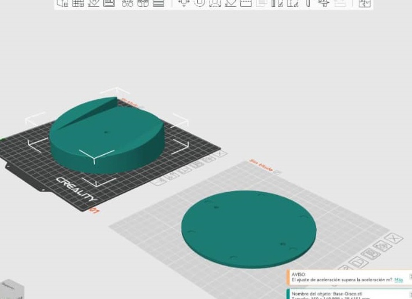Open the Variable layer height tool
The width and height of the screenshot is (412, 299).
pyautogui.click(x=158, y=3)
